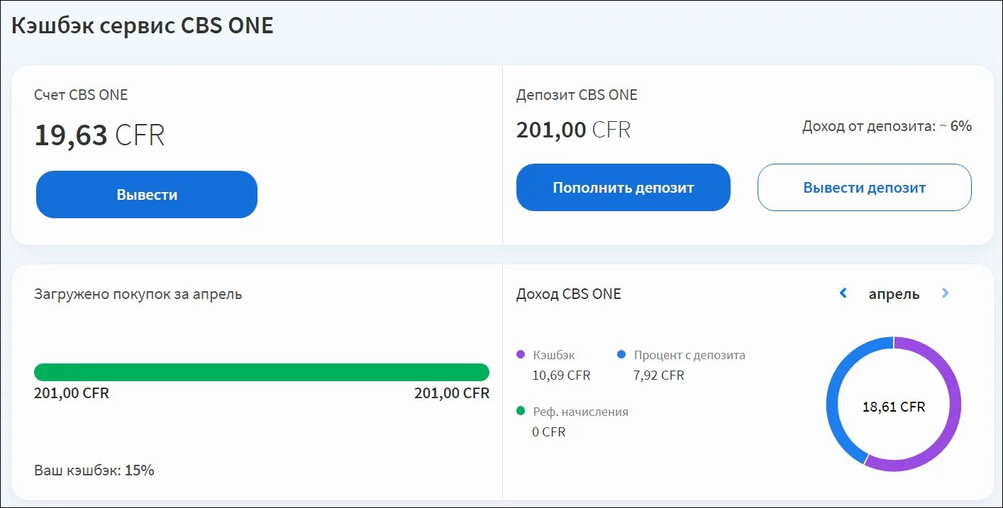Click the previous month arrow
The width and height of the screenshot is (1003, 508).
pos(843,293)
